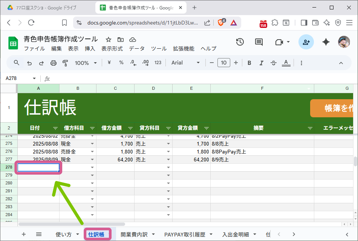The image size is (358, 241).
Task: Click the Name Box showing A278
Action: click(x=17, y=78)
